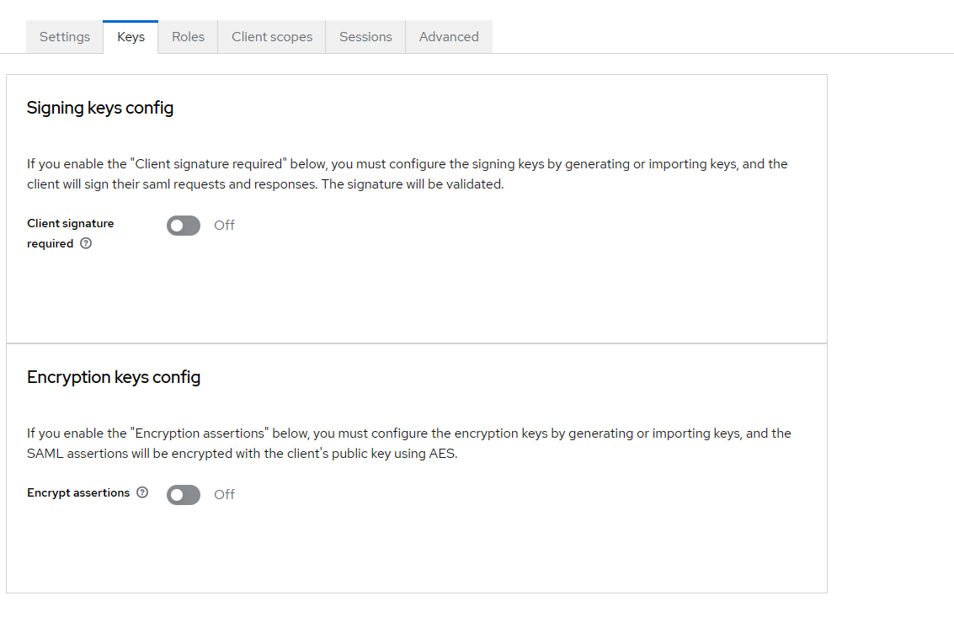Click the Signing keys config heading
954x617 pixels.
100,108
